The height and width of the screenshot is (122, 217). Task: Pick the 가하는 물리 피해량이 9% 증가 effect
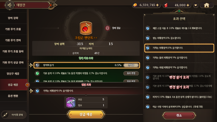coord(179,58)
